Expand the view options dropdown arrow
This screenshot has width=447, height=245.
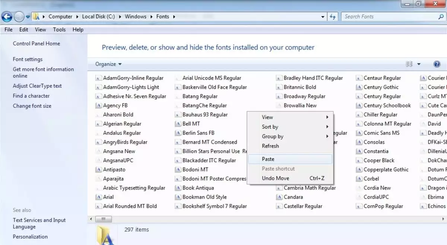click(419, 64)
